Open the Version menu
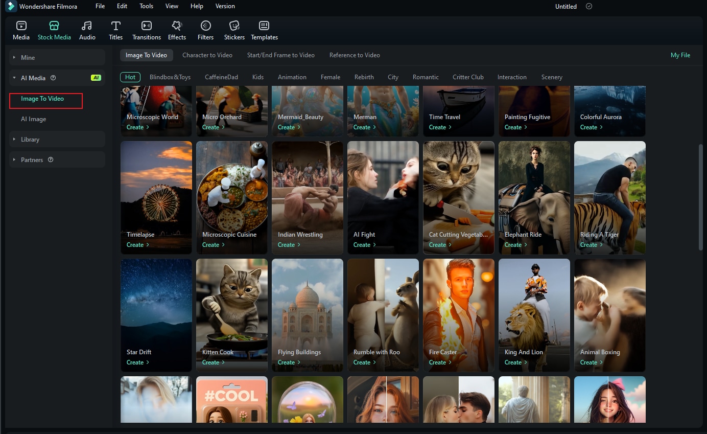Image resolution: width=707 pixels, height=434 pixels. 225,6
